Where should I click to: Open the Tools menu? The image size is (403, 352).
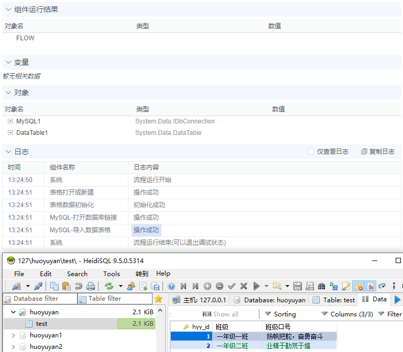pyautogui.click(x=112, y=274)
